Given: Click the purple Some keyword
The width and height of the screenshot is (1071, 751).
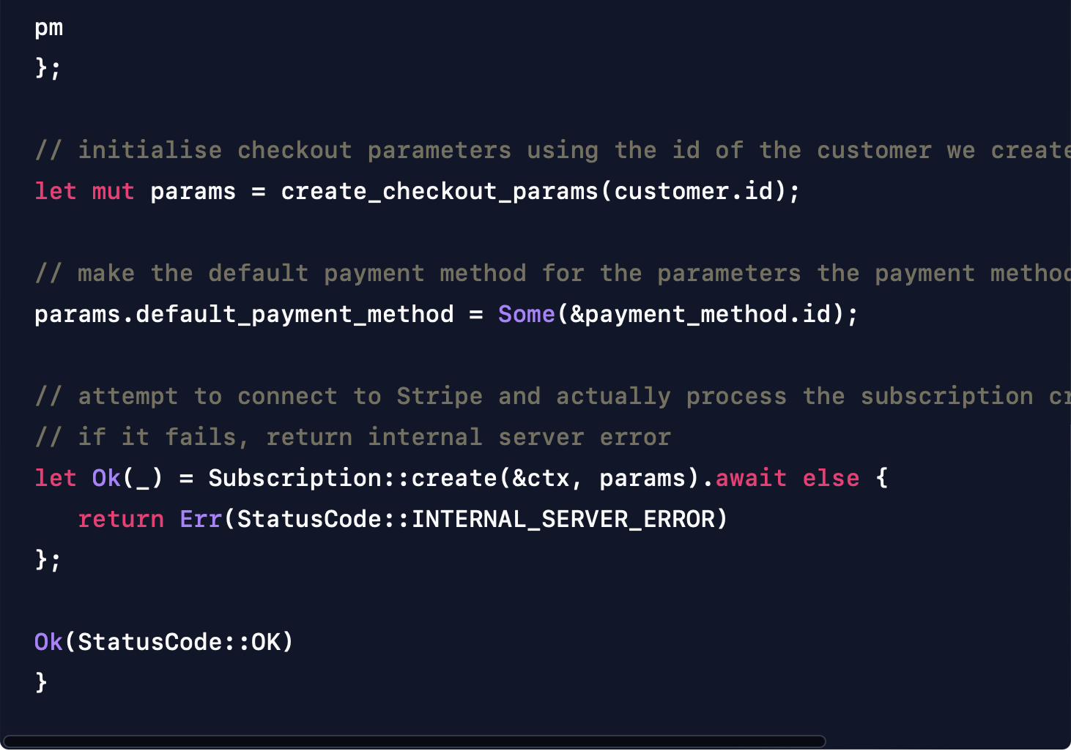Looking at the screenshot, I should [x=526, y=315].
